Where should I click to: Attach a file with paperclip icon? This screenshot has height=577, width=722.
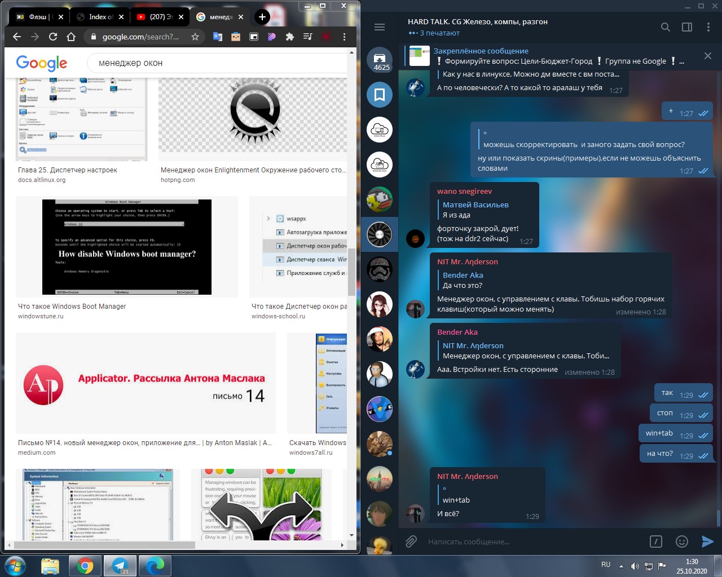[x=411, y=542]
